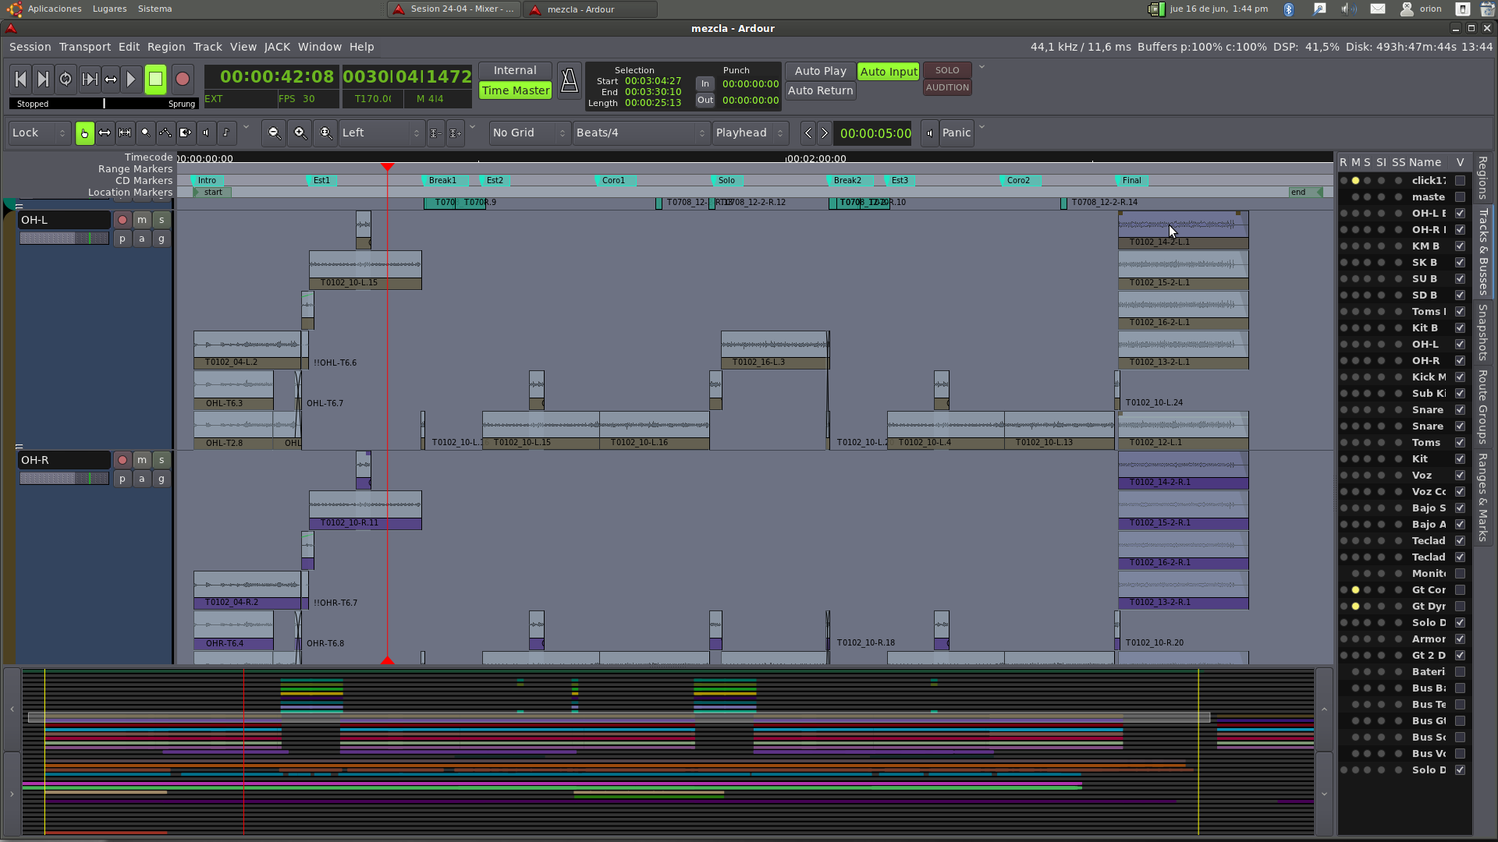Open the Lock edit mode dropdown
Viewport: 1498px width, 842px height.
click(40, 133)
